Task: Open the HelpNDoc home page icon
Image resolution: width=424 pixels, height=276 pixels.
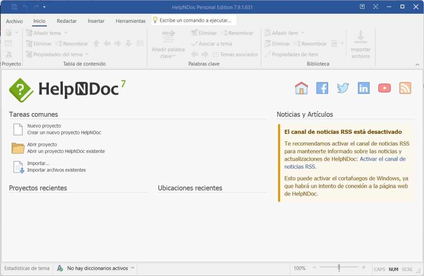Action: click(x=301, y=88)
